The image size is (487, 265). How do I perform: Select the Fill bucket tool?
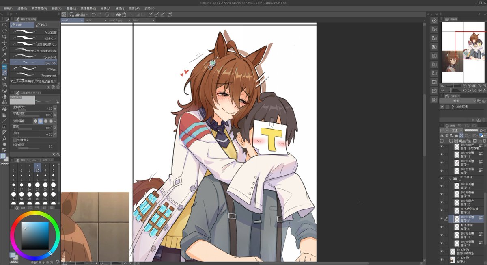[4, 109]
